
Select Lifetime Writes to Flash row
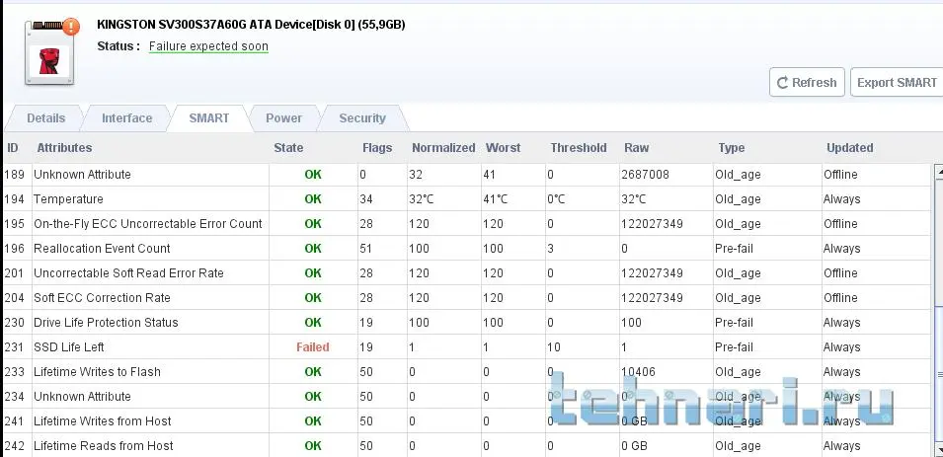pos(467,371)
